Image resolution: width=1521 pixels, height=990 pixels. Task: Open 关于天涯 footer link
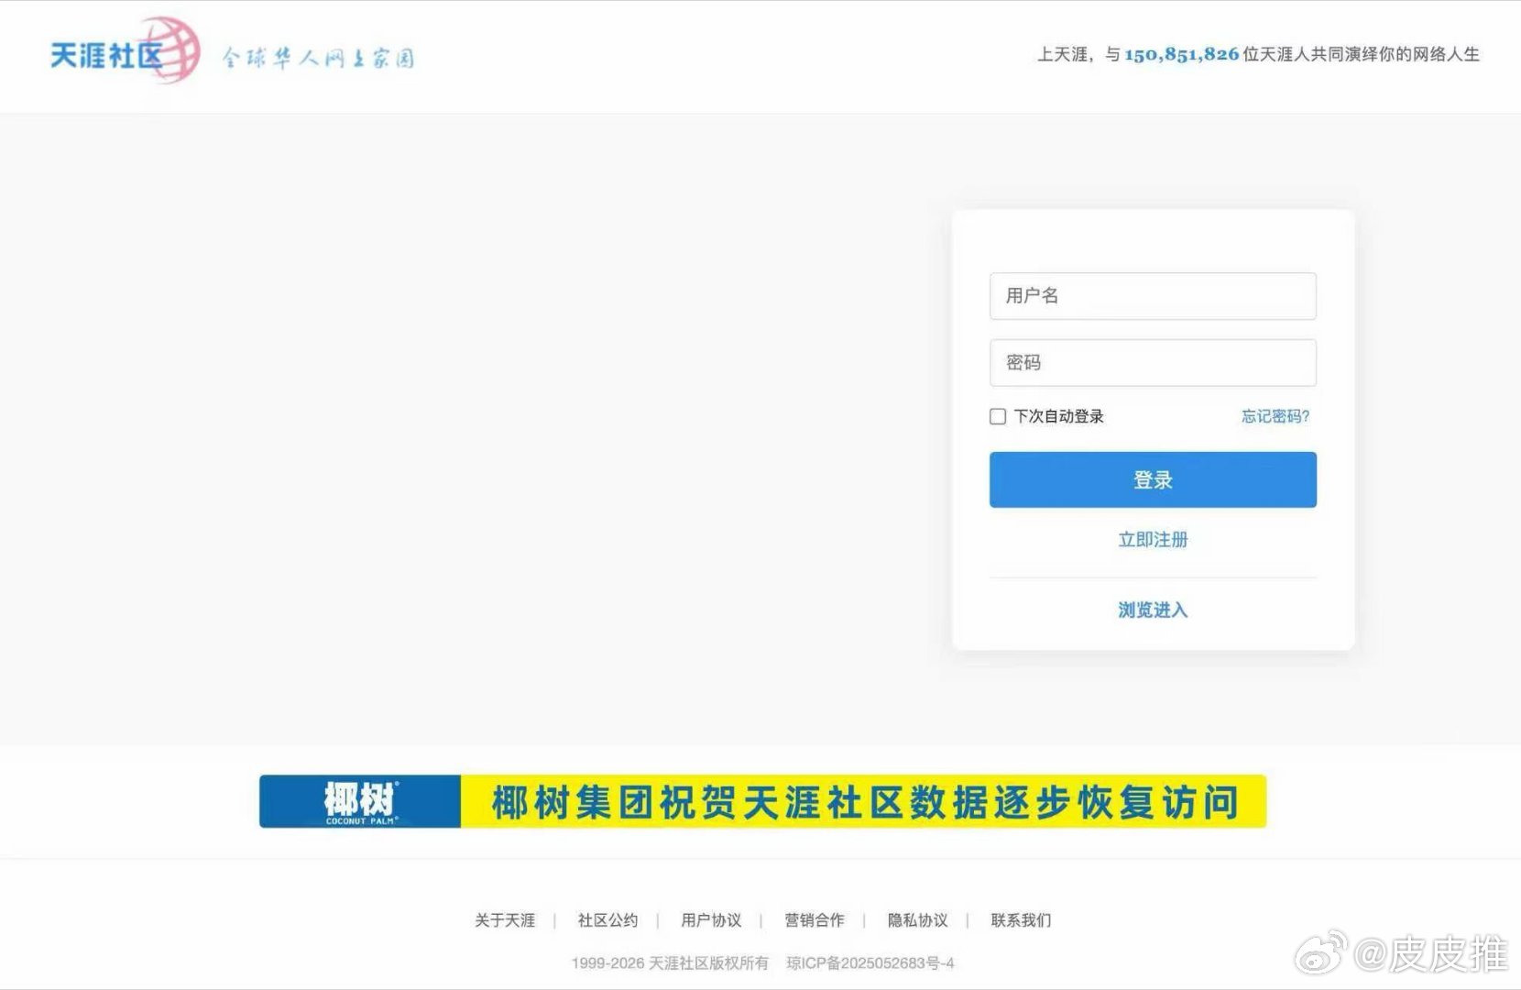(x=505, y=919)
